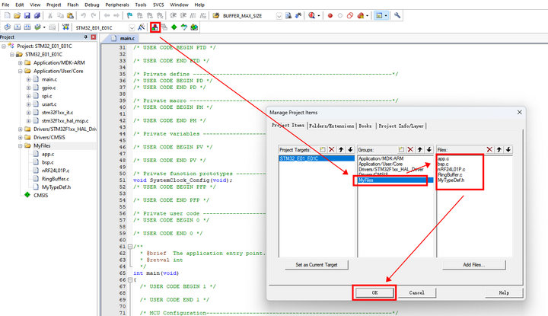This screenshot has height=316, width=548.
Task: Collapse code fold at line 61
Action: pos(129,247)
